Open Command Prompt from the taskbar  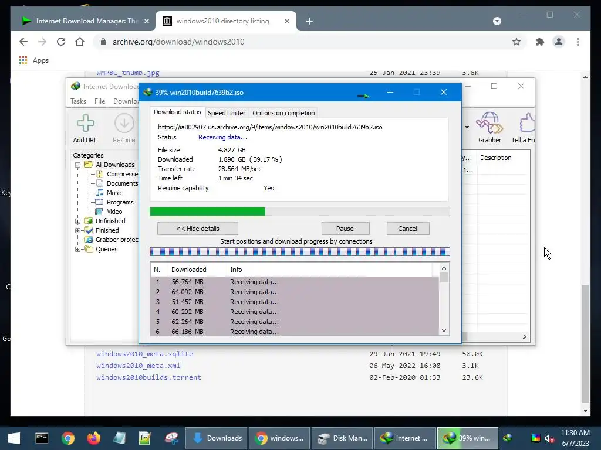click(x=42, y=438)
